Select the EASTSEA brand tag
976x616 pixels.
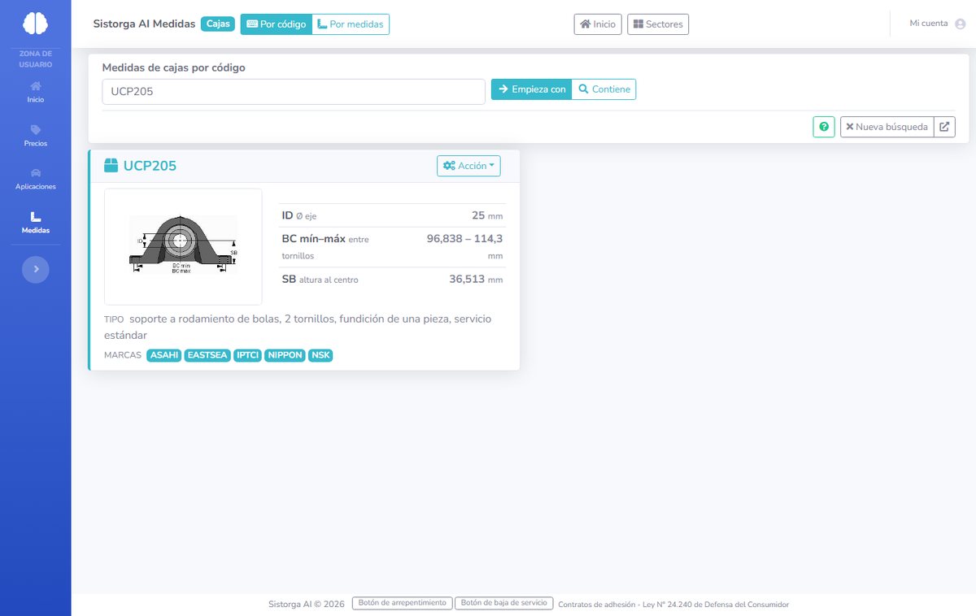[x=207, y=355]
